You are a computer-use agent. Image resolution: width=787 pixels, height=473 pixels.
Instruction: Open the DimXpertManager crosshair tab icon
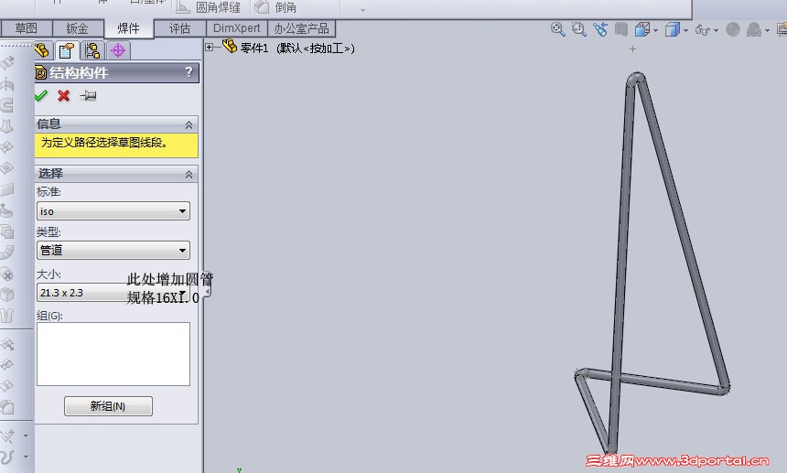click(x=118, y=50)
